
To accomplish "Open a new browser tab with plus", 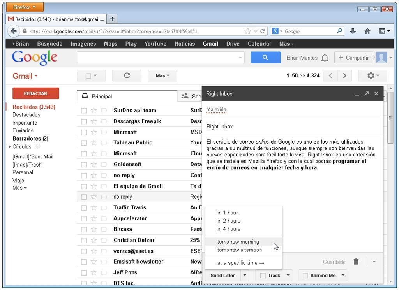I will pyautogui.click(x=112, y=19).
